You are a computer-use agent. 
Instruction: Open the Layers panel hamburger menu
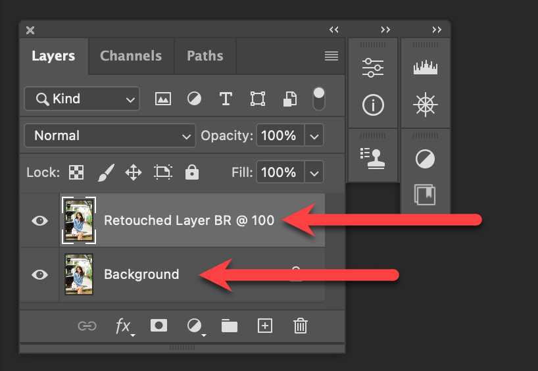pos(331,56)
